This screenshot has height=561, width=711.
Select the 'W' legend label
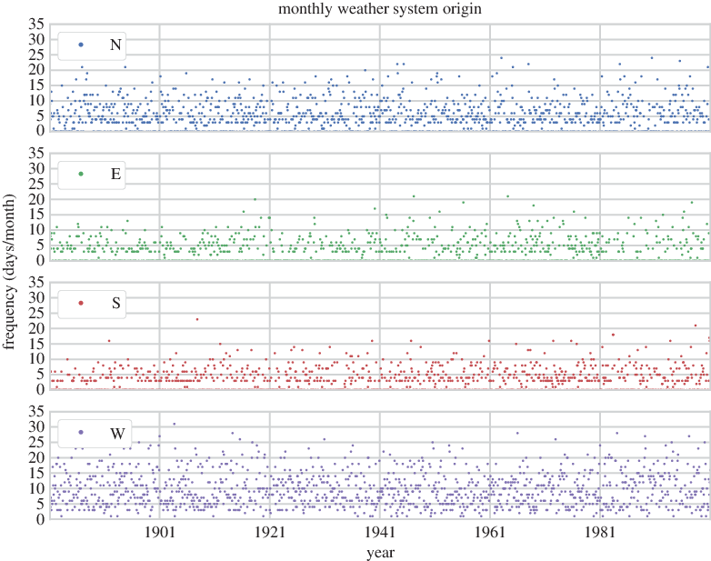(x=117, y=433)
